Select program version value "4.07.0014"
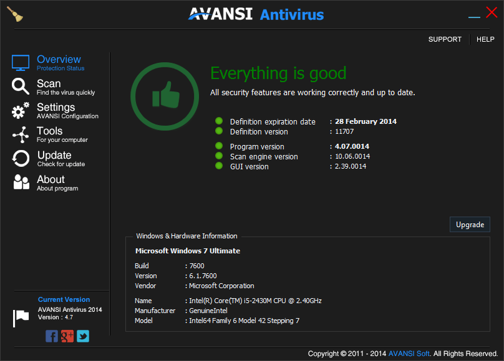The image size is (504, 361). (352, 146)
